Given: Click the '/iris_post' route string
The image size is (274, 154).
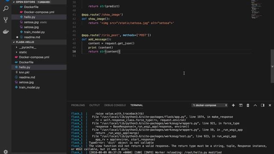Looking at the screenshot, I should [x=110, y=35].
